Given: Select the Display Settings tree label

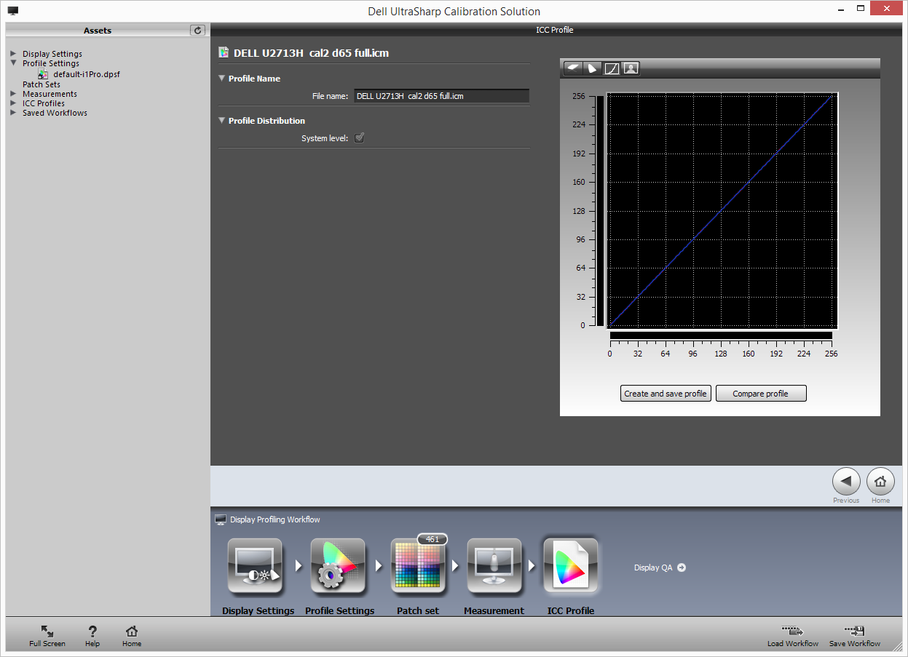Looking at the screenshot, I should tap(52, 54).
